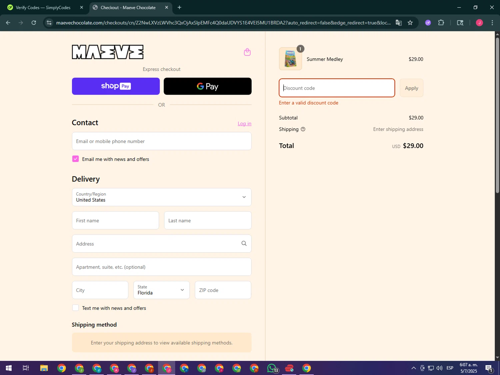Reload the checkout page
Screen dimensions: 500x375
tap(34, 23)
